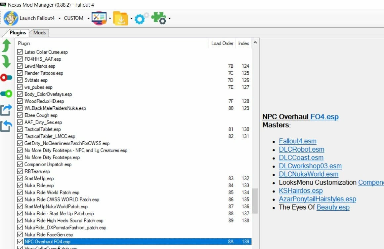Select the Nuka Ride FaceGen.esp row
The image size is (384, 249).
coord(134,234)
